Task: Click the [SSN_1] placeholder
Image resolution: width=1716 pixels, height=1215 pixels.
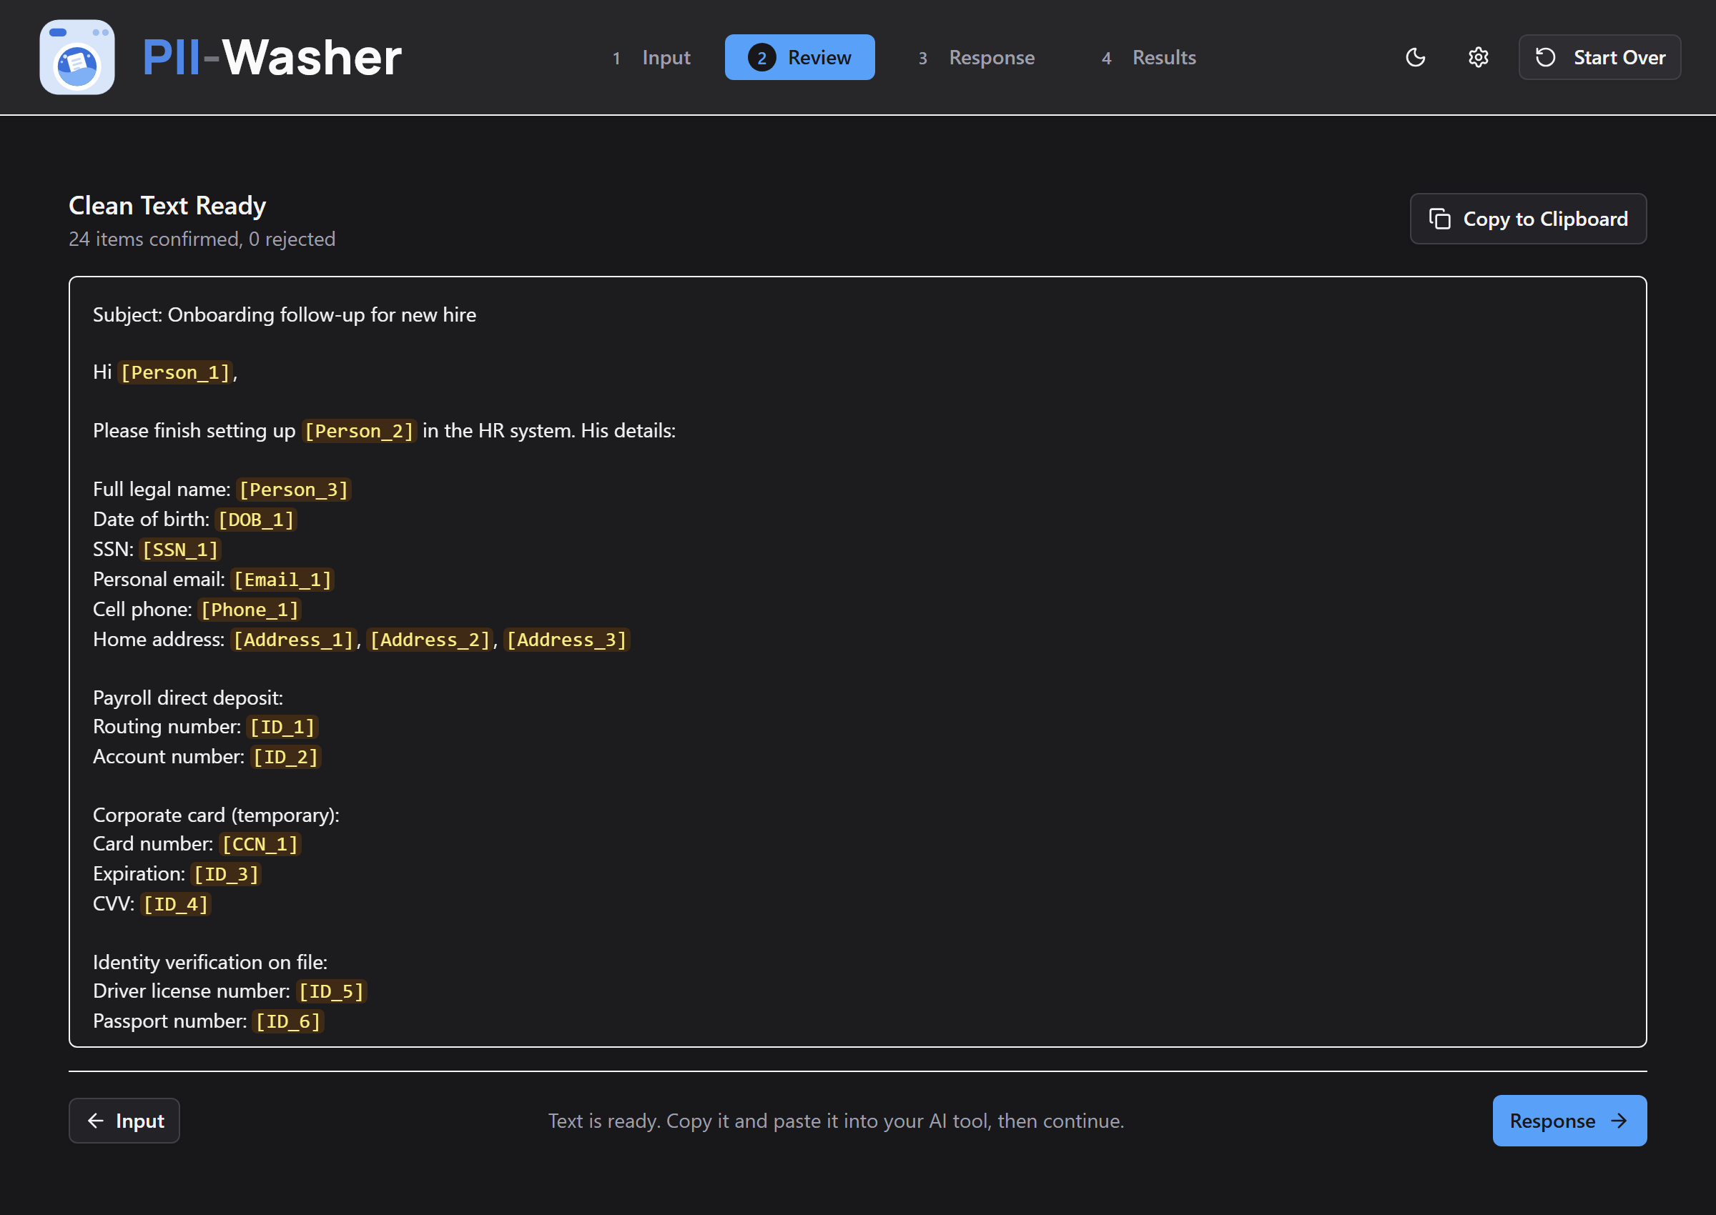Action: pos(180,549)
